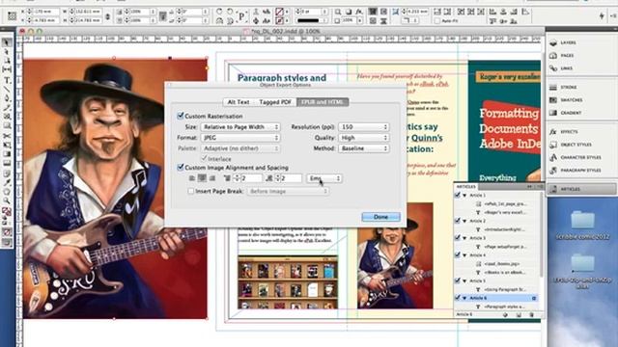Screen dimensions: 618x347
Task: Open the Object Styles panel icon
Action: [x=553, y=145]
